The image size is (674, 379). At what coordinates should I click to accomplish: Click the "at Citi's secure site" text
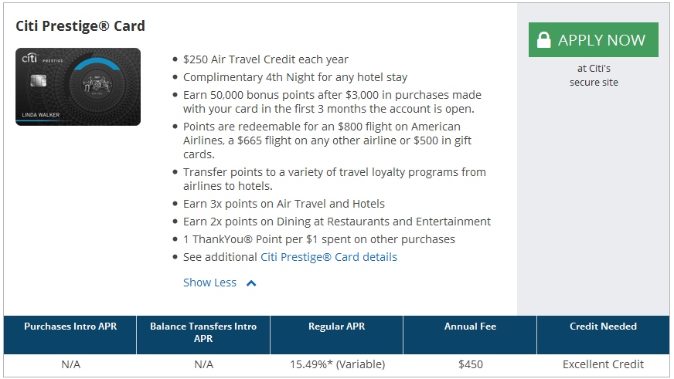(594, 75)
